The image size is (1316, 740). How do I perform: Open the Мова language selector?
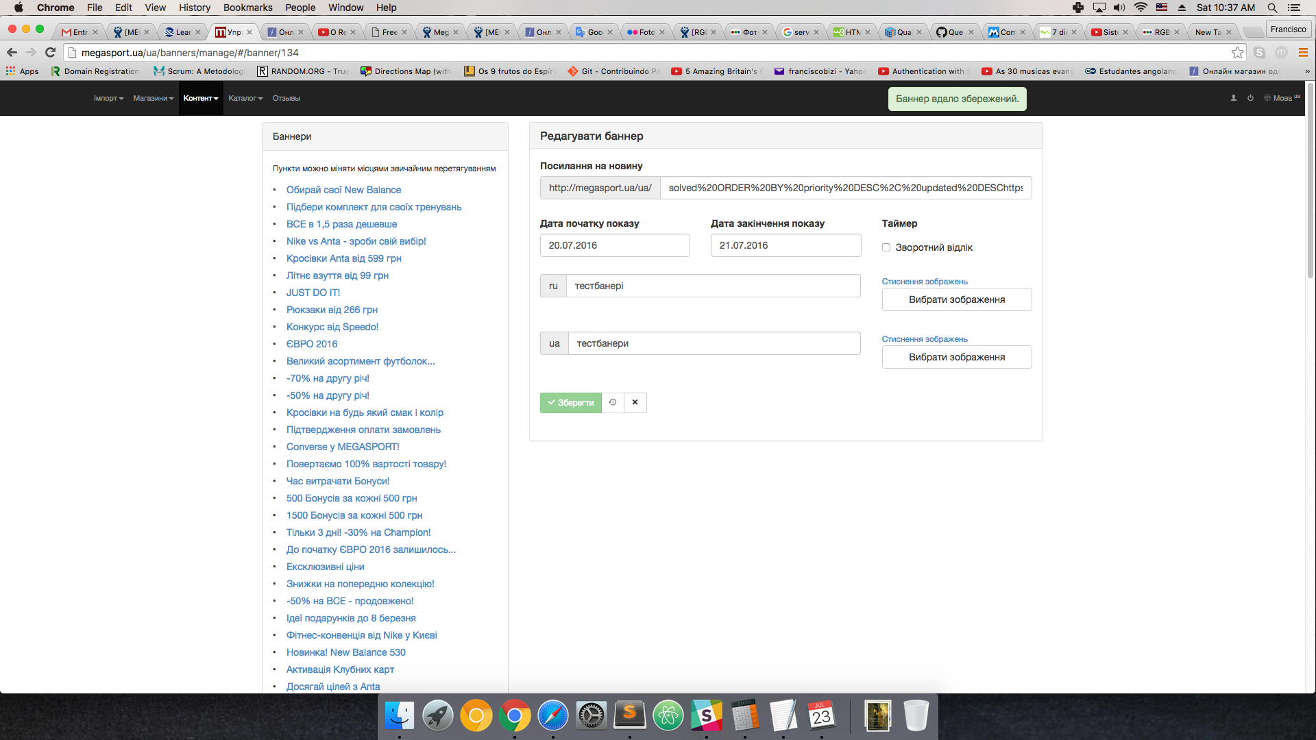1282,98
